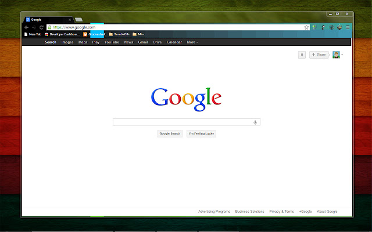Click the round colorful extension icon next to menu
Viewport: 372px width, 232px height.
click(339, 27)
